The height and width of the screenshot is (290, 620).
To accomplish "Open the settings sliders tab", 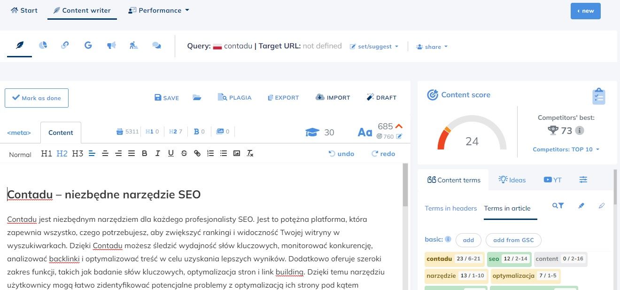I will (x=583, y=180).
